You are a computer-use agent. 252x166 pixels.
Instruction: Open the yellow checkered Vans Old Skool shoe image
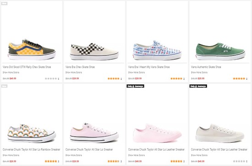pos(32,49)
